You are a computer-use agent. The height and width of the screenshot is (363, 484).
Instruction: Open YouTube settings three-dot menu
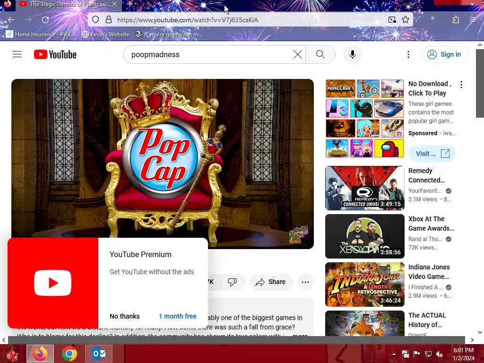click(x=408, y=54)
